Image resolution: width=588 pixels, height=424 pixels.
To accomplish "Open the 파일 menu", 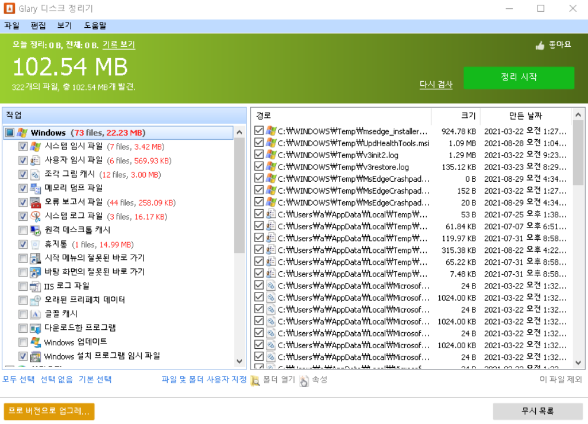I will [x=12, y=25].
